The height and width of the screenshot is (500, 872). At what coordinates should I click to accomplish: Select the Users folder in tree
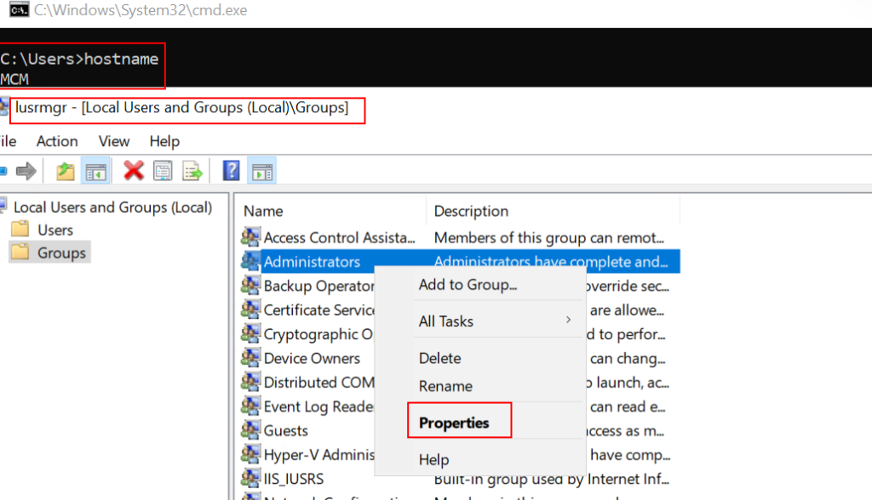point(55,230)
